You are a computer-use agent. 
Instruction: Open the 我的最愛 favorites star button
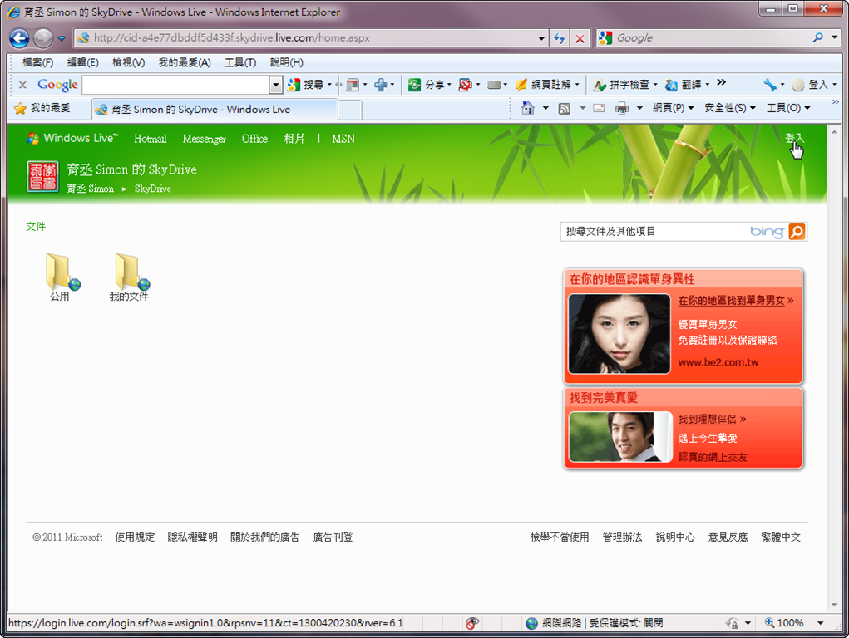(x=42, y=108)
